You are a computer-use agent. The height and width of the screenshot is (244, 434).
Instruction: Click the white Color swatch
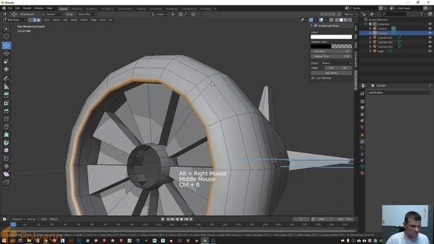[331, 37]
